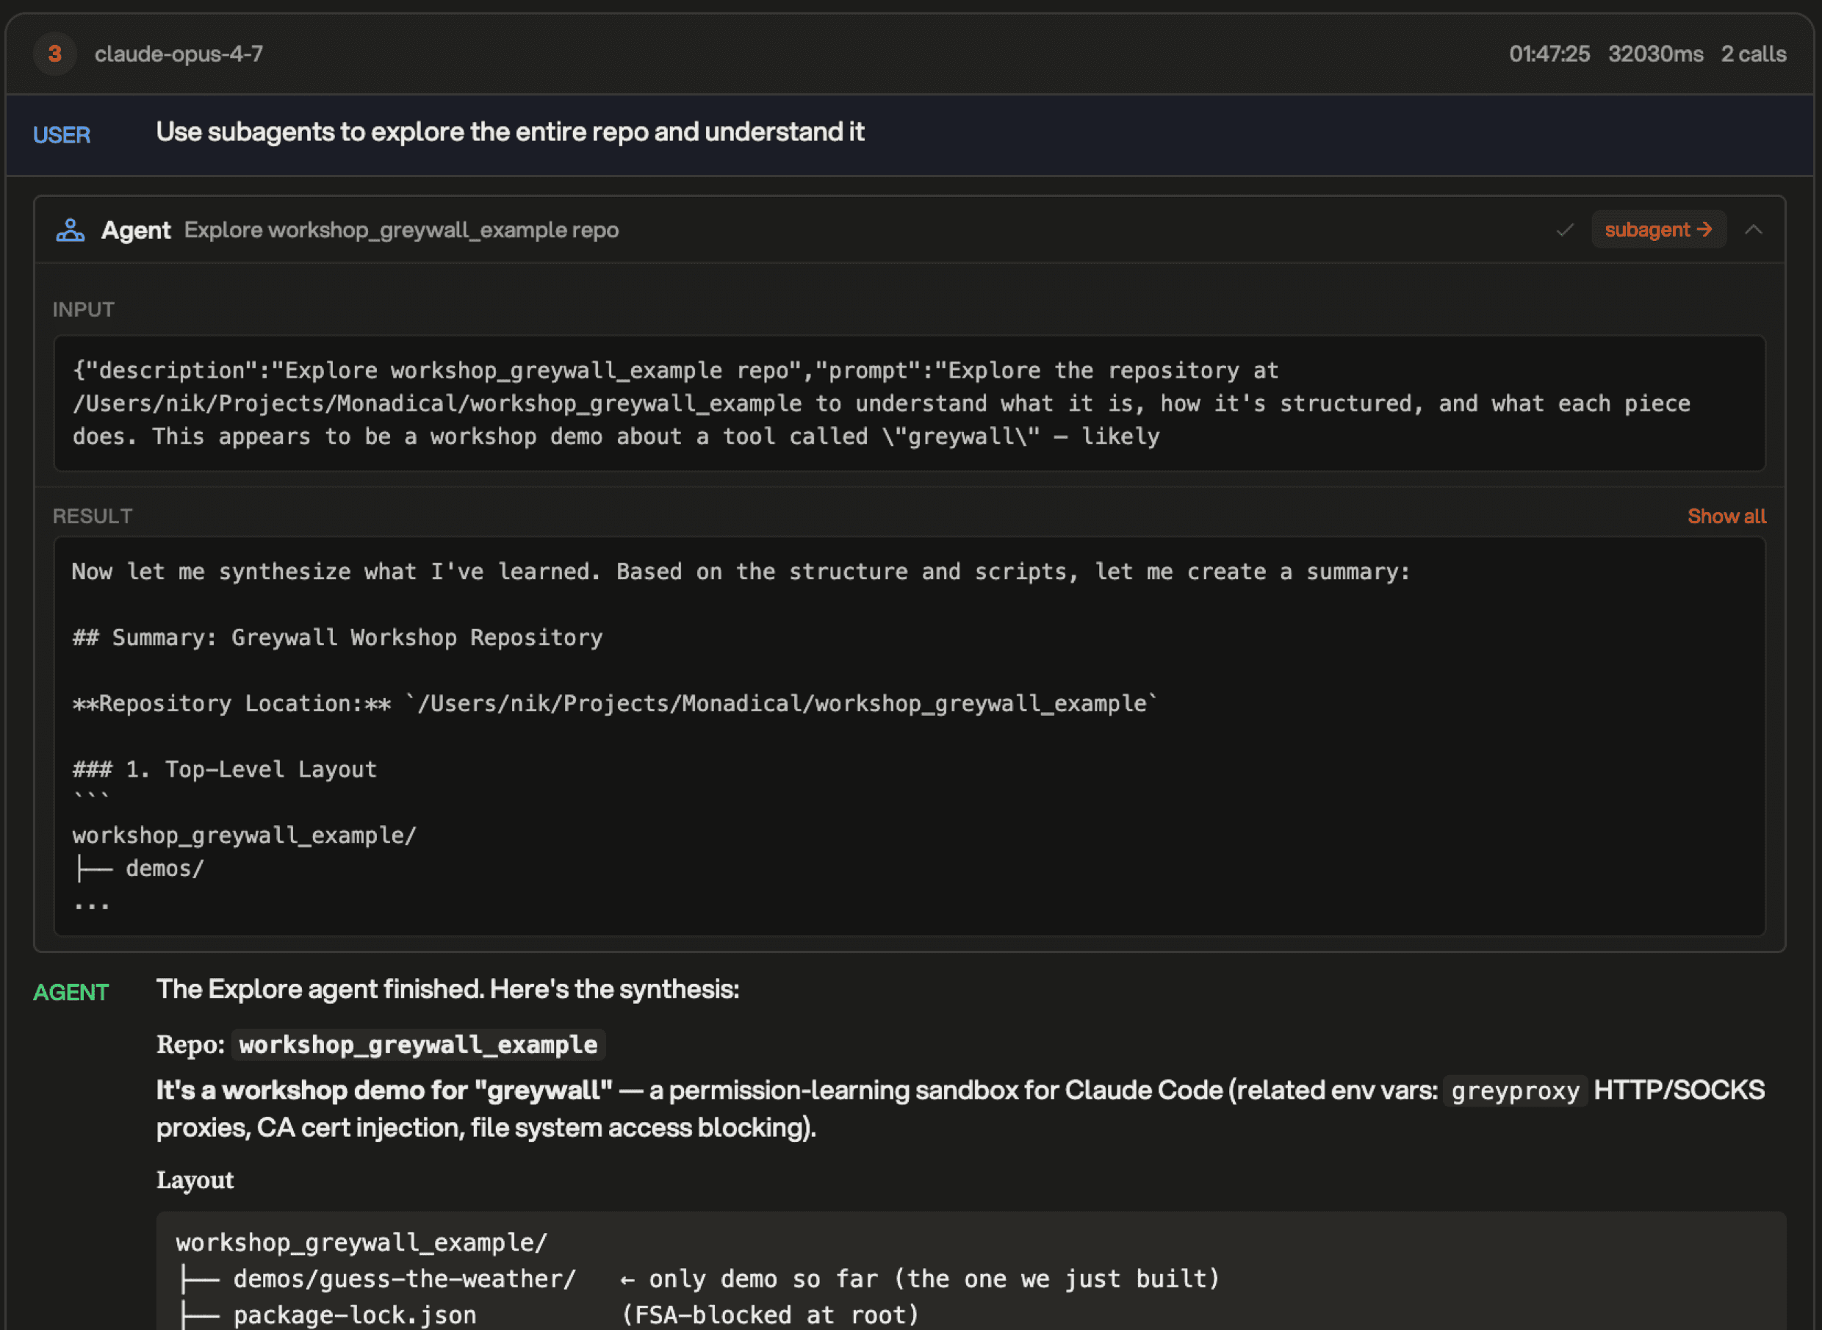Click the Explore workshop_greywall_example repo description

402,230
